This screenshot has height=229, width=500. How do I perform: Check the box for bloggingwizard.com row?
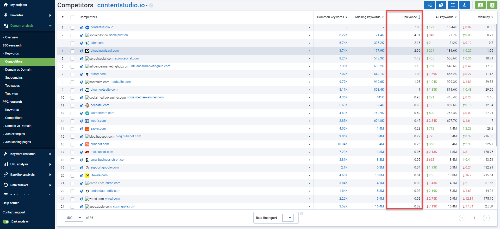(x=72, y=51)
